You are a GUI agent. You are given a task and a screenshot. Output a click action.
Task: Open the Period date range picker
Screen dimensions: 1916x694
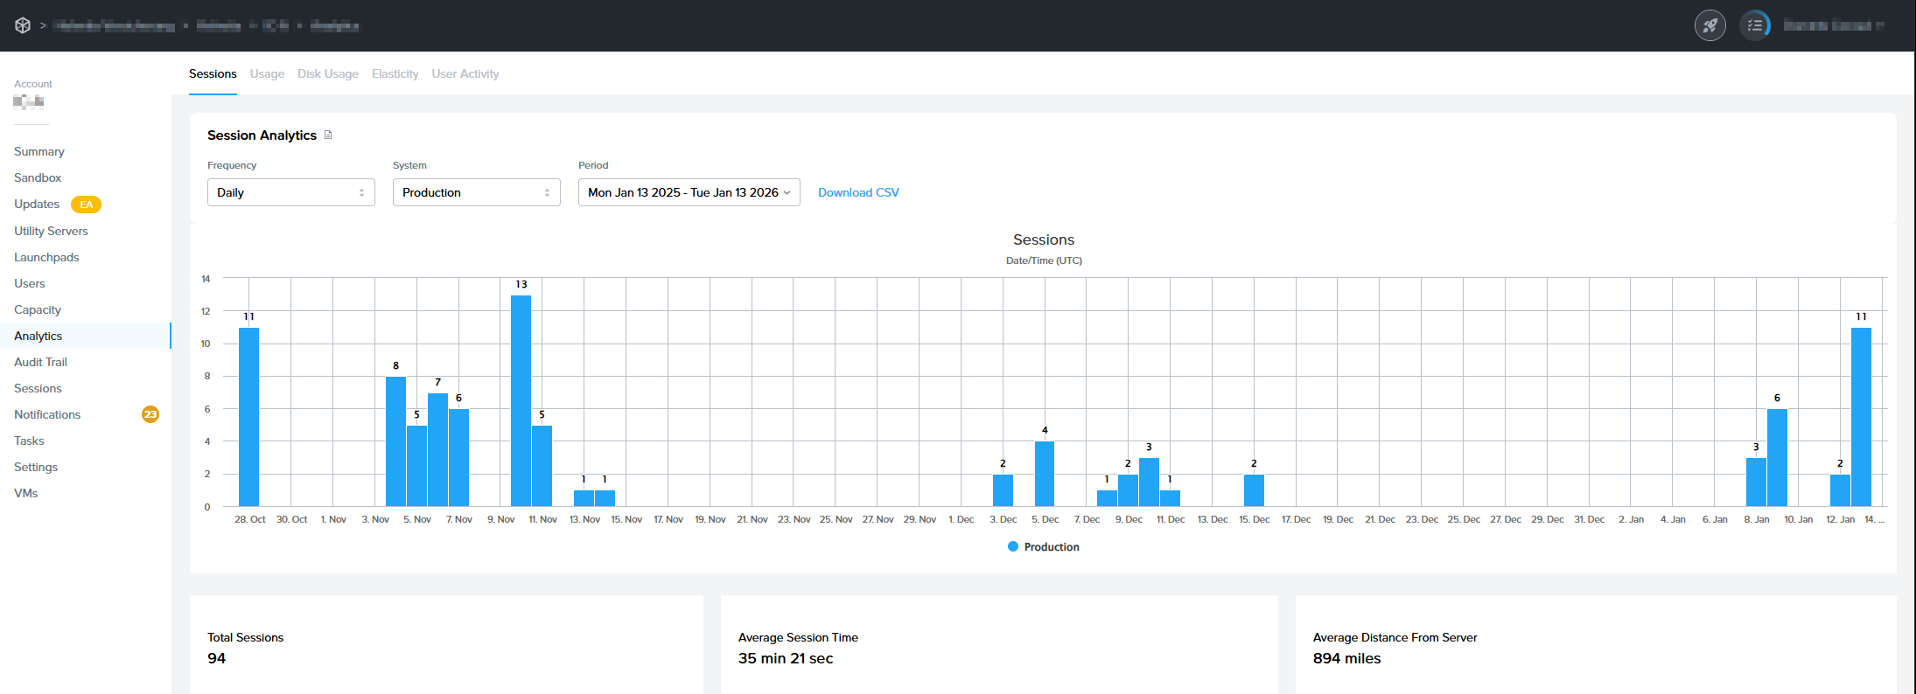689,192
